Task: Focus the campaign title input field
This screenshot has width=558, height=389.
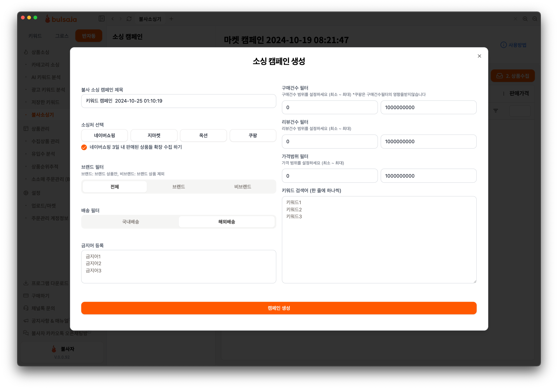Action: click(x=178, y=101)
